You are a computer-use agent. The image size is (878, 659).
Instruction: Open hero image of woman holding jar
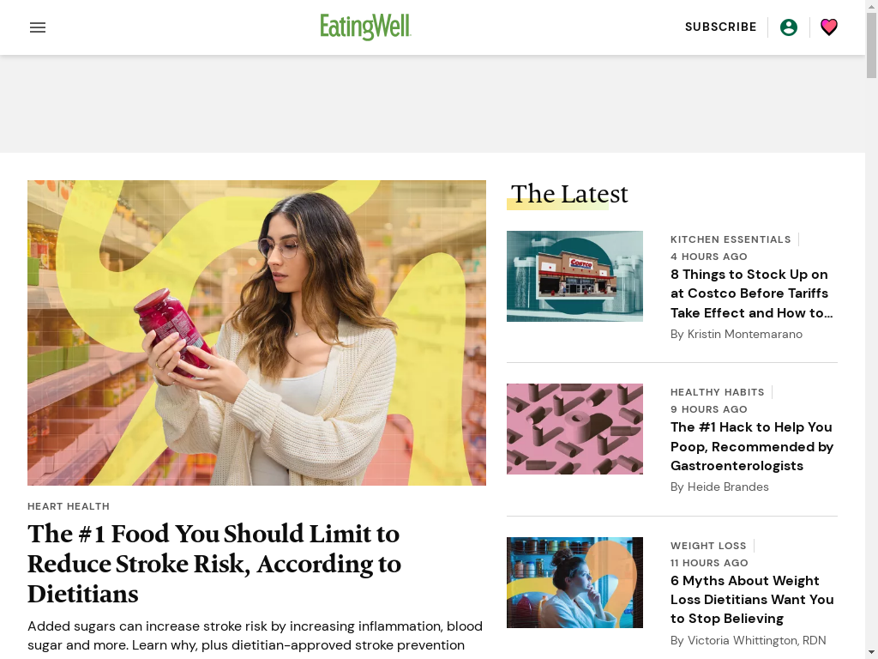[256, 333]
